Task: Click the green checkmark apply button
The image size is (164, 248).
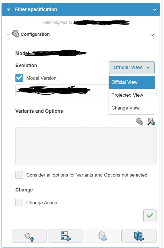Action: click(x=150, y=215)
